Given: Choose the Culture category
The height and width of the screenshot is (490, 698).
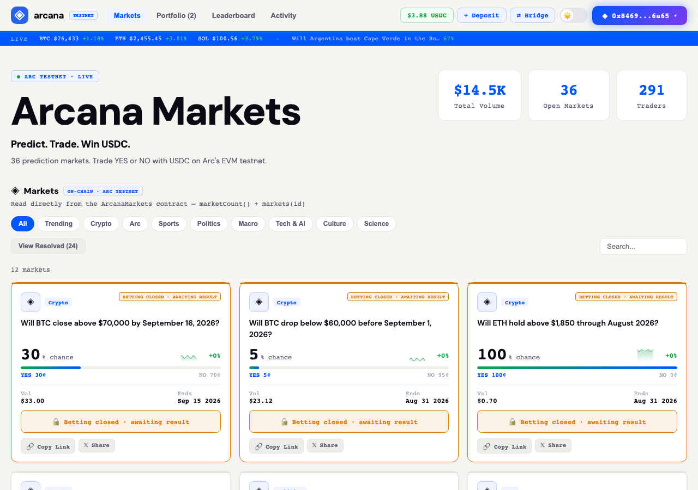Looking at the screenshot, I should click(x=335, y=224).
